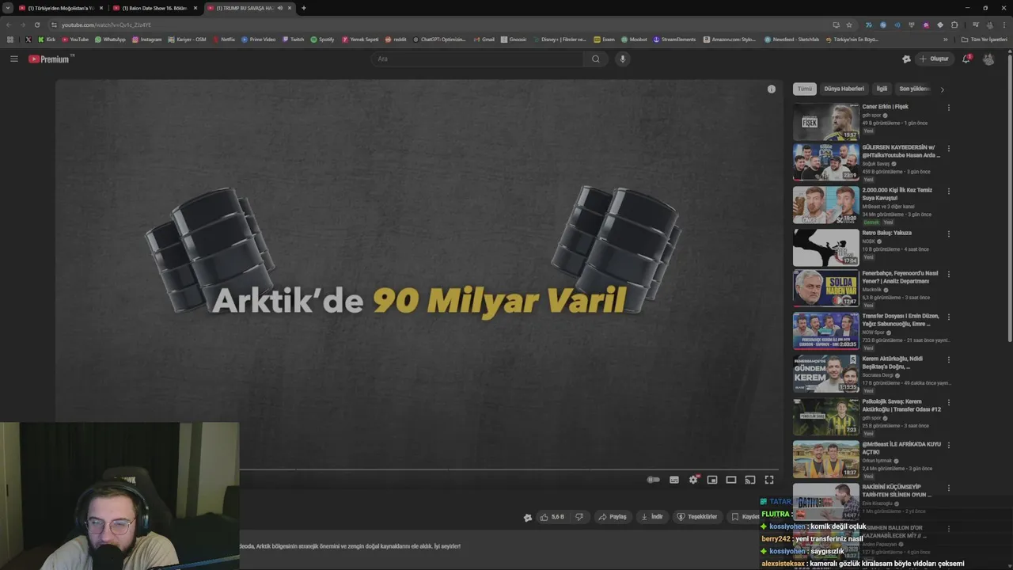Enter fullscreen video mode

pos(769,480)
